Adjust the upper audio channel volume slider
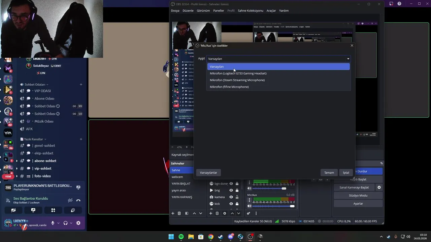This screenshot has height=242, width=431. [x=274, y=188]
